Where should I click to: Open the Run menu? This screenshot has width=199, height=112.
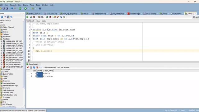[x=20, y=5]
